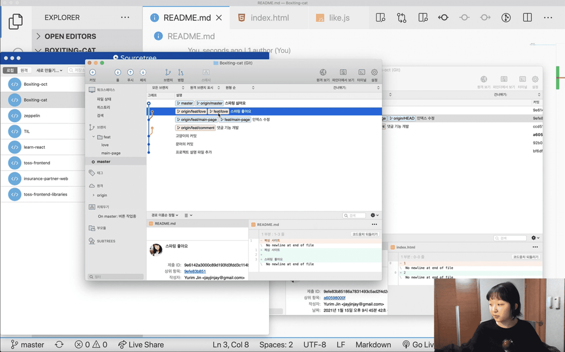Viewport: 565px width, 352px height.
Task: Select the main-page branch in sidebar
Action: pyautogui.click(x=111, y=153)
